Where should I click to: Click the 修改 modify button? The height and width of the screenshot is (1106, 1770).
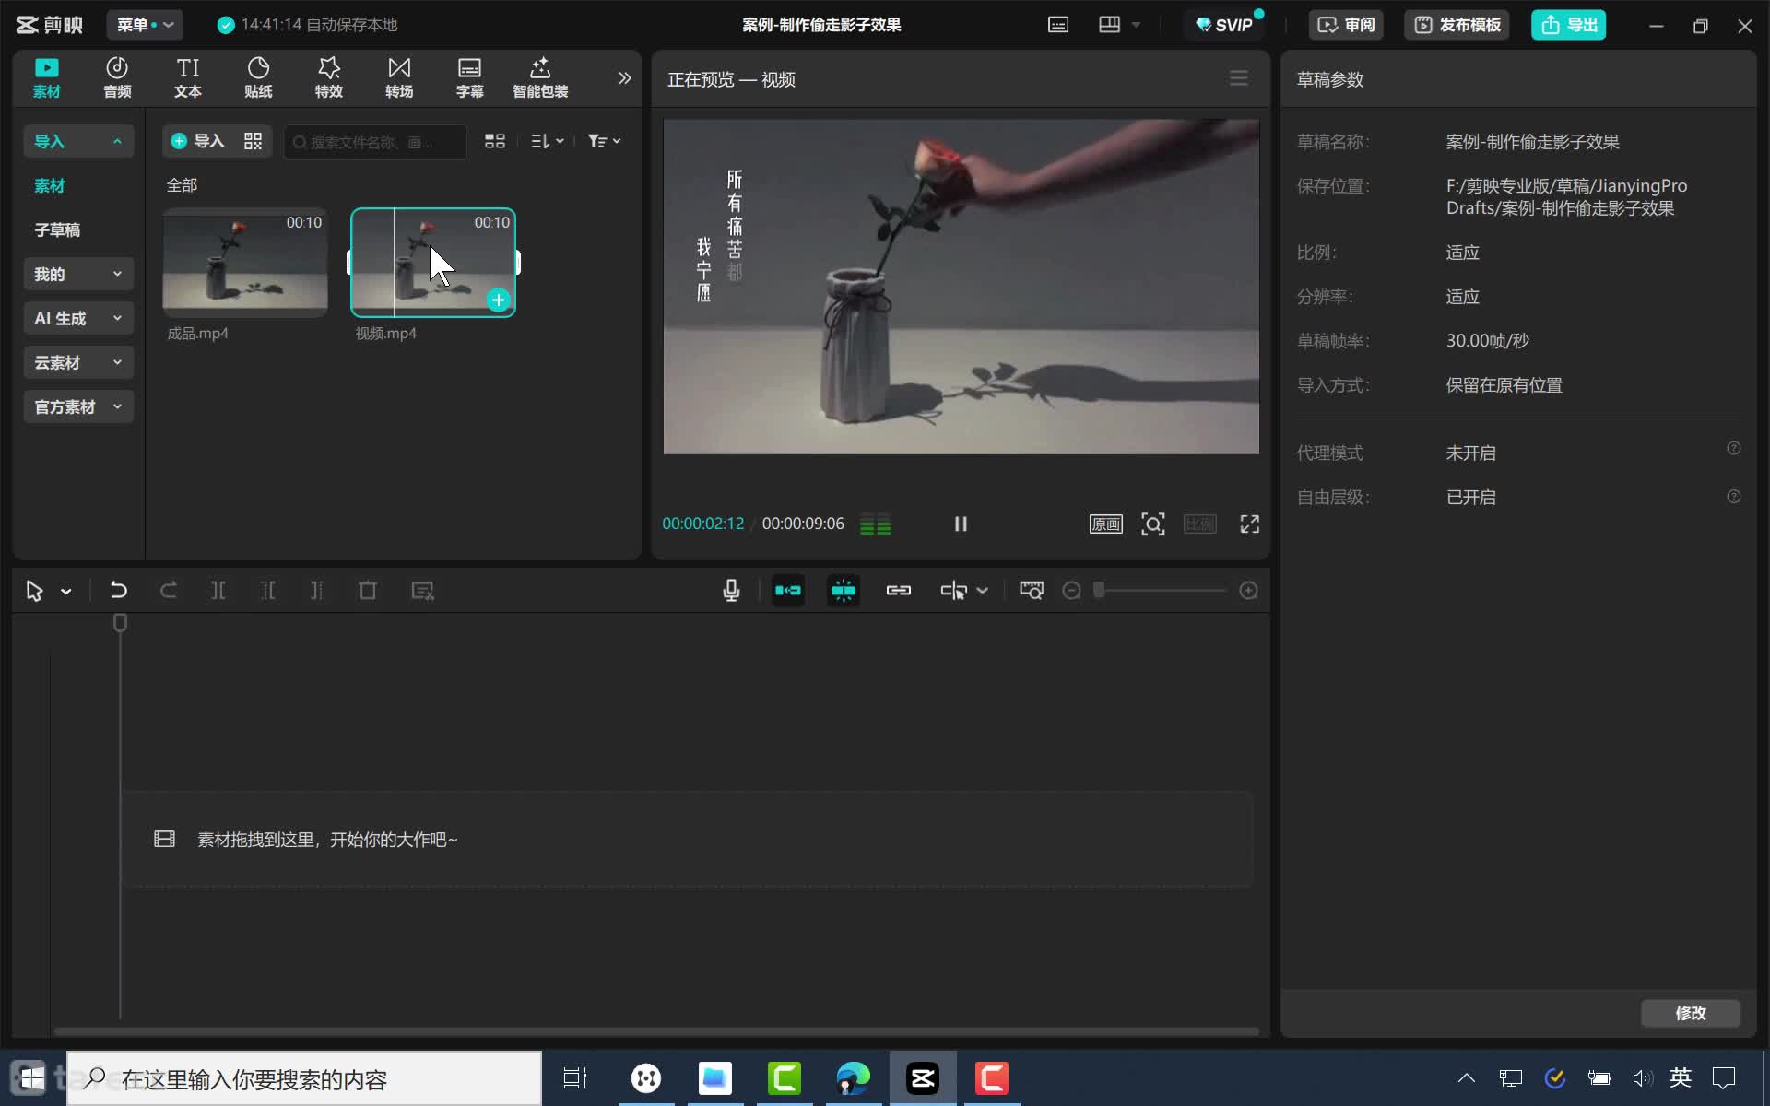pyautogui.click(x=1690, y=1013)
